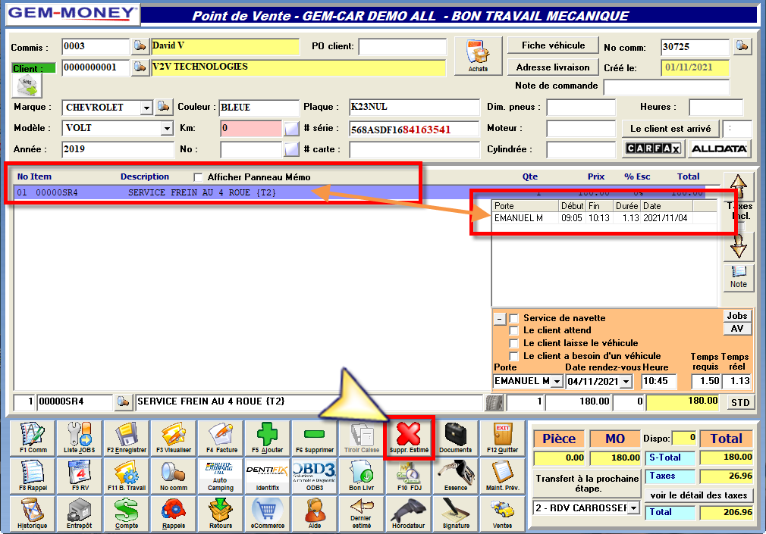Open the F8 Rappel function
766x534 pixels.
pos(33,476)
